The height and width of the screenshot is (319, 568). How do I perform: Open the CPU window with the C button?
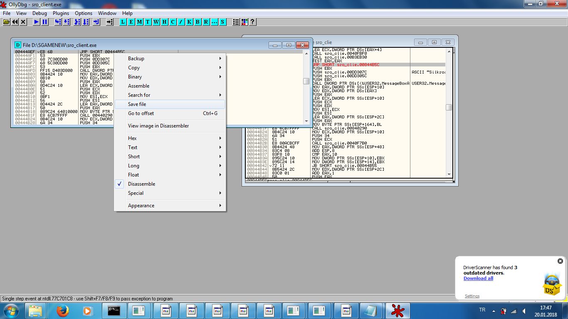point(173,22)
